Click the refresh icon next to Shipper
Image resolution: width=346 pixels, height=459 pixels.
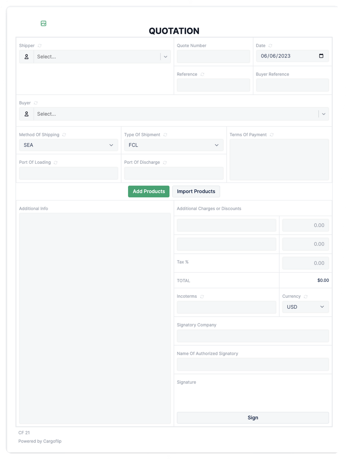[x=39, y=45]
